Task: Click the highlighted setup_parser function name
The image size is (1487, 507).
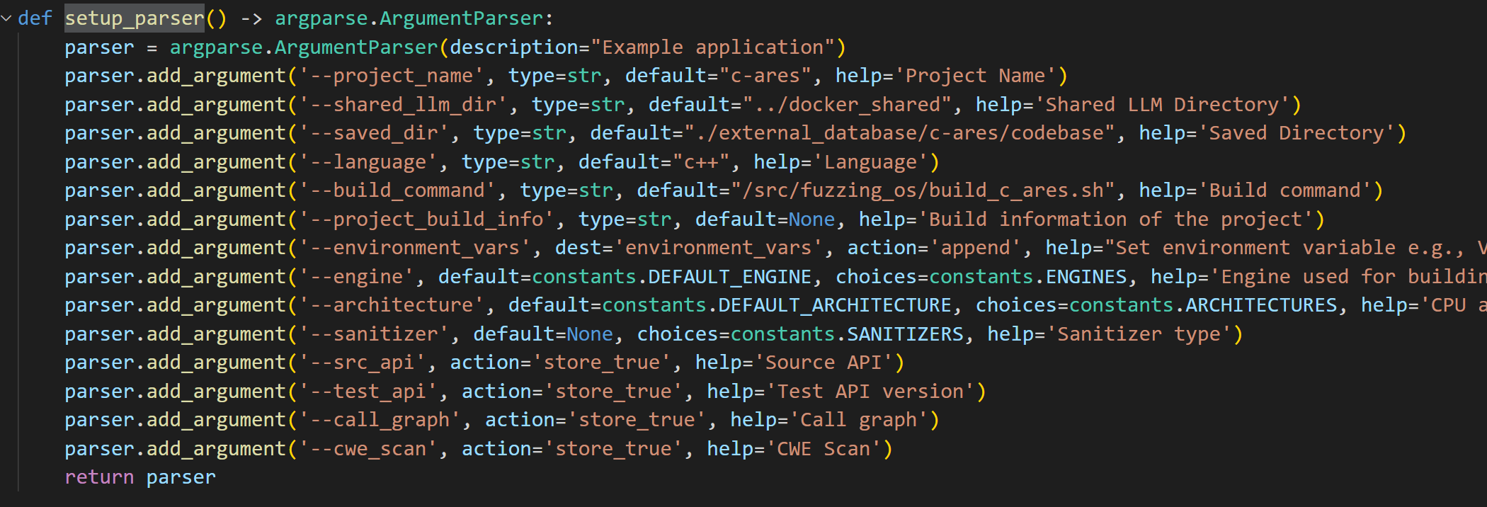Action: (x=135, y=18)
